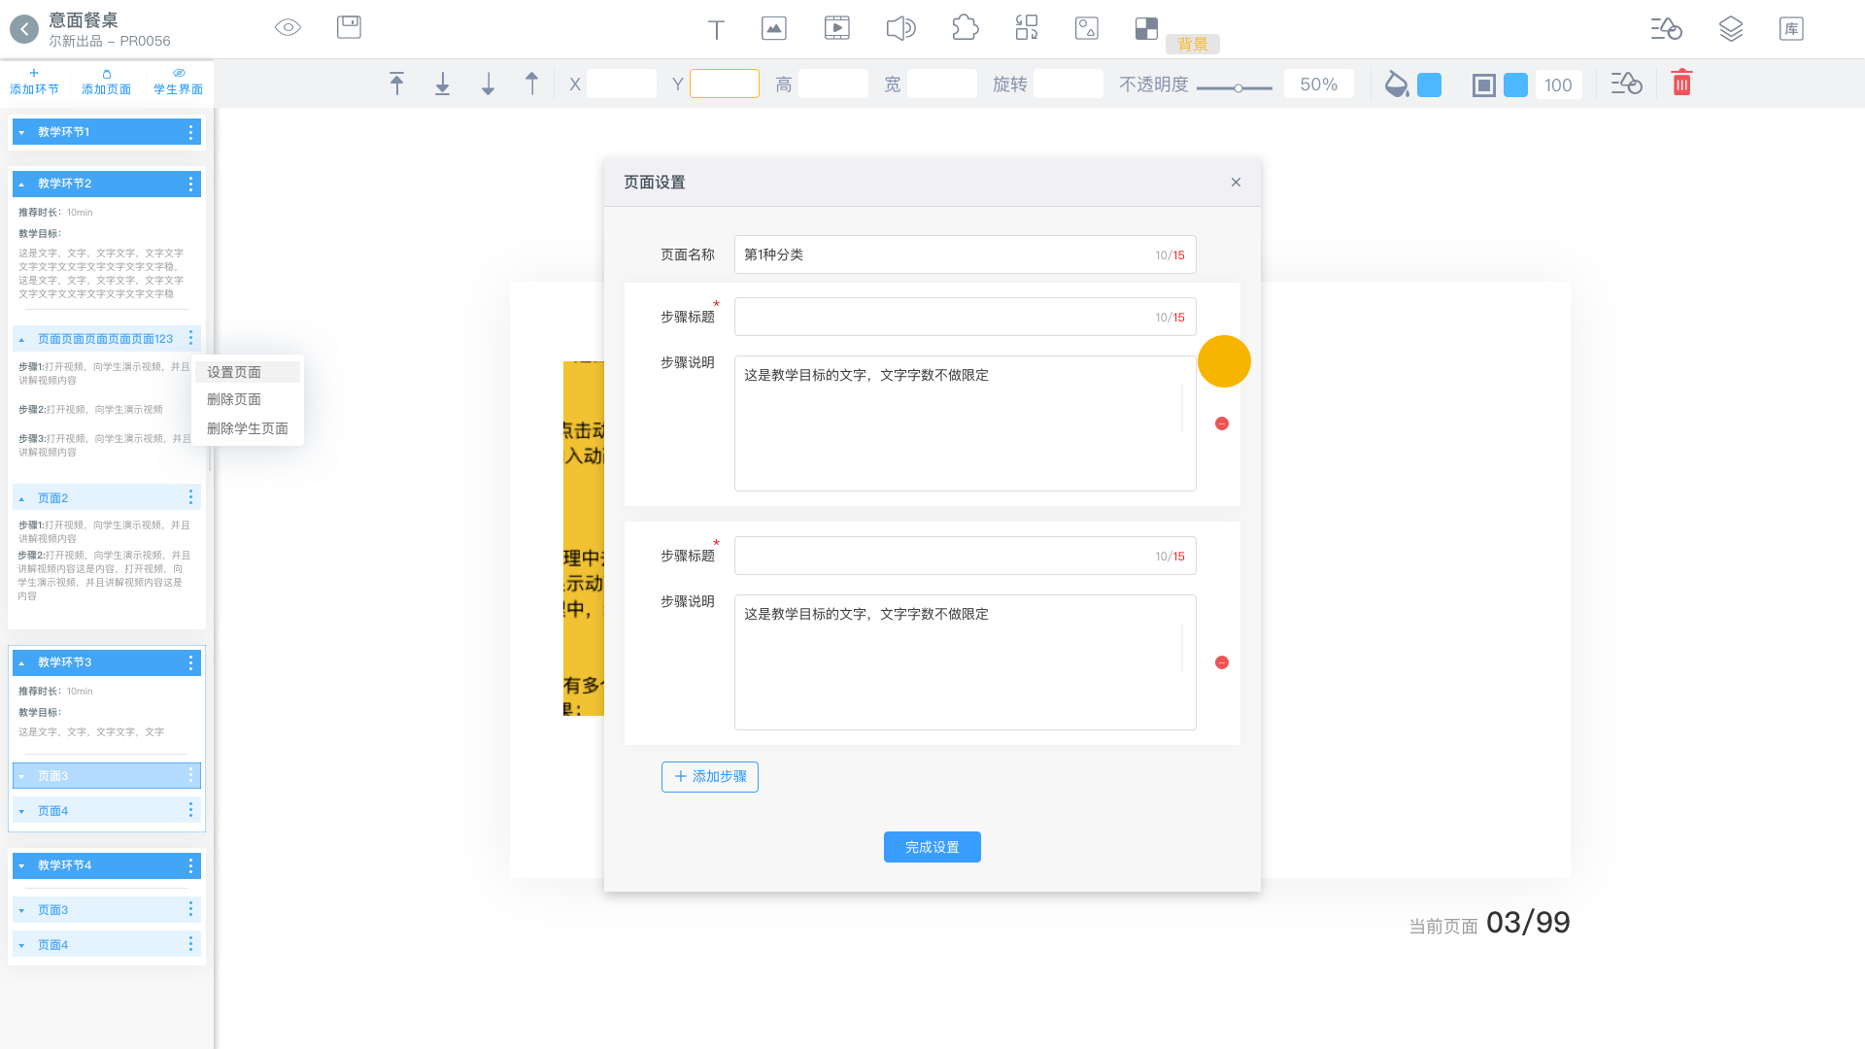
Task: Move layer up one level arrow
Action: coord(531,84)
